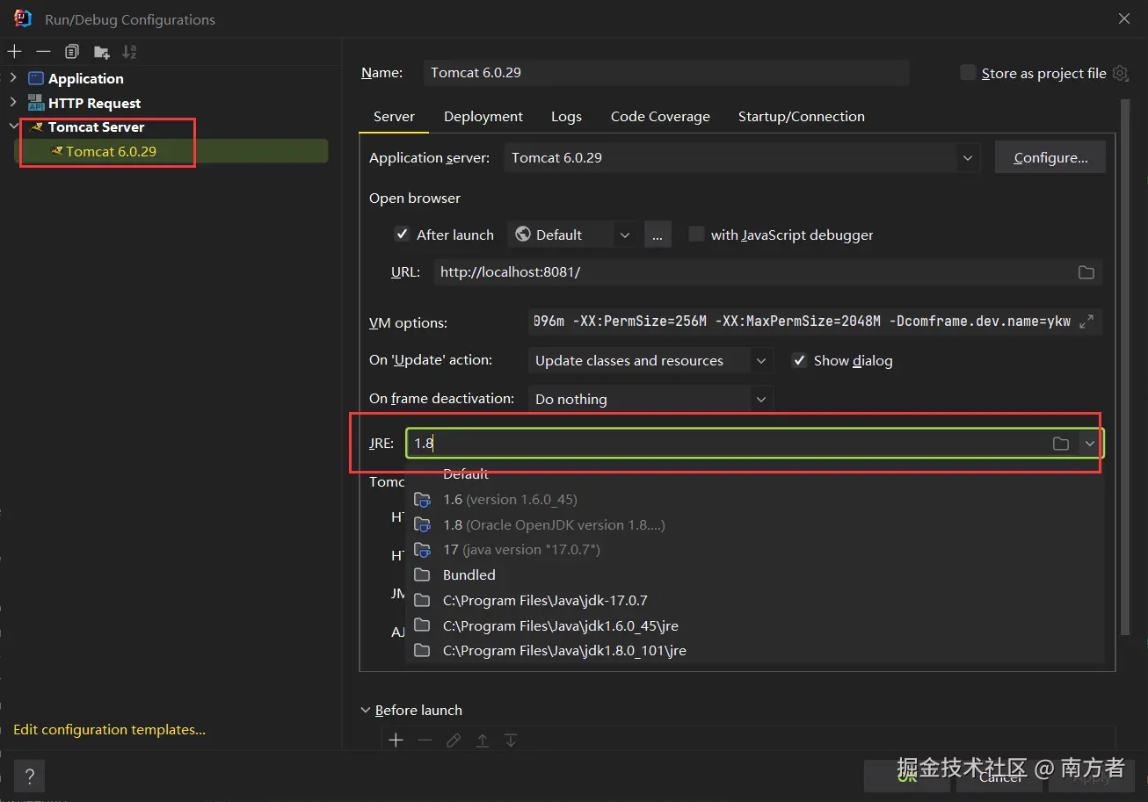This screenshot has height=802, width=1148.
Task: Choose JRE 17 java version option
Action: pos(754,550)
